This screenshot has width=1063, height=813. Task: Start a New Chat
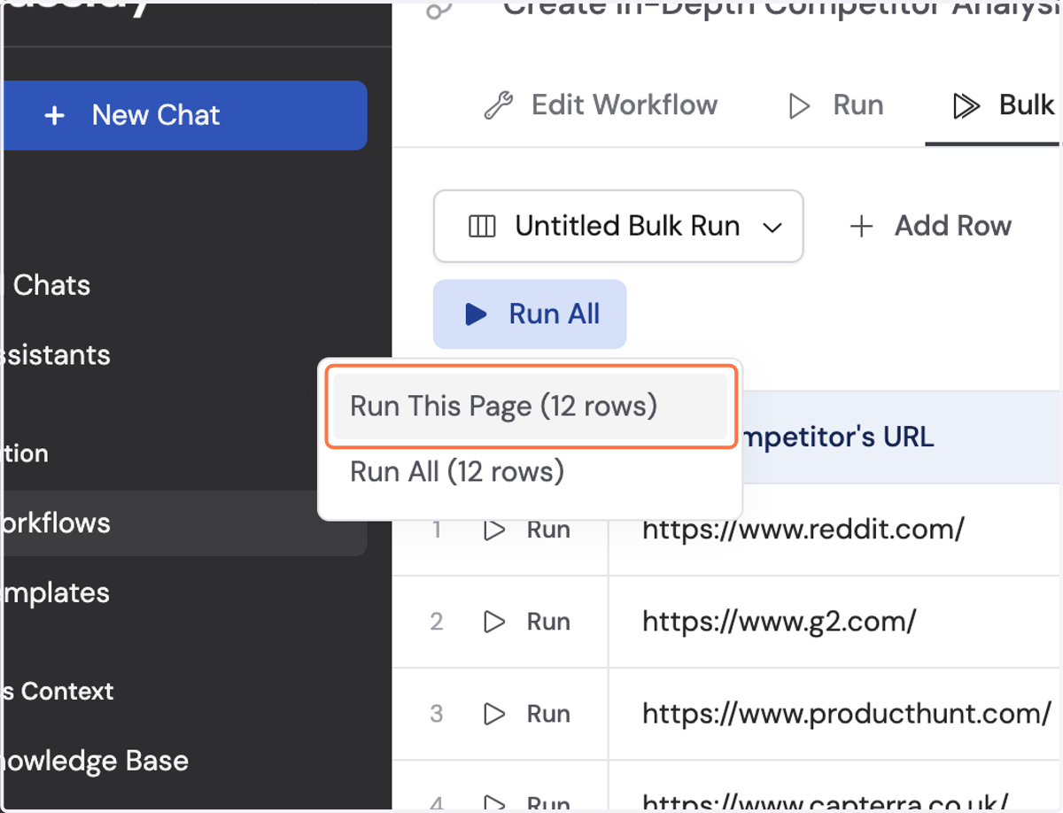[184, 115]
